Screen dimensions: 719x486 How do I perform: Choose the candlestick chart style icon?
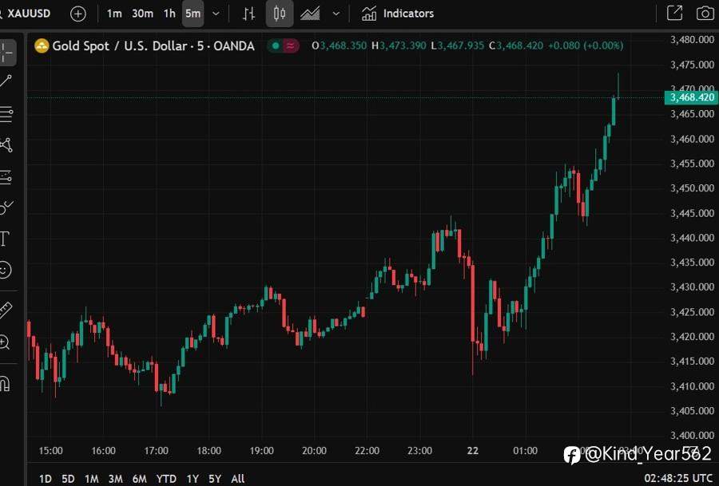click(280, 14)
